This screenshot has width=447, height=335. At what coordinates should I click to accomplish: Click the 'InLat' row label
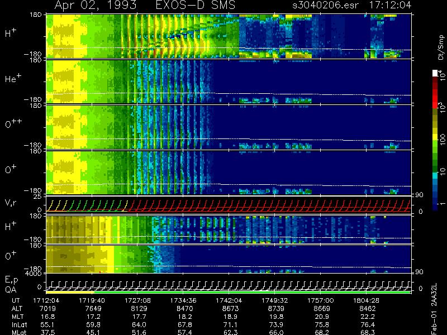20,324
